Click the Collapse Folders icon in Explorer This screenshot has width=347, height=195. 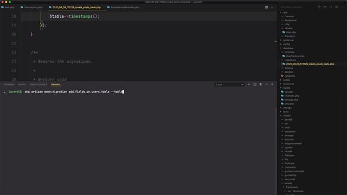(x=336, y=7)
